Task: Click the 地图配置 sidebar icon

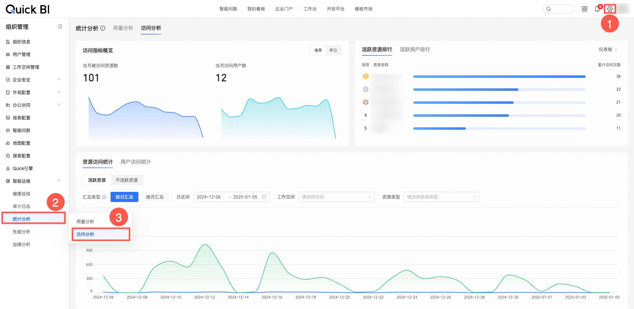Action: tap(8, 143)
